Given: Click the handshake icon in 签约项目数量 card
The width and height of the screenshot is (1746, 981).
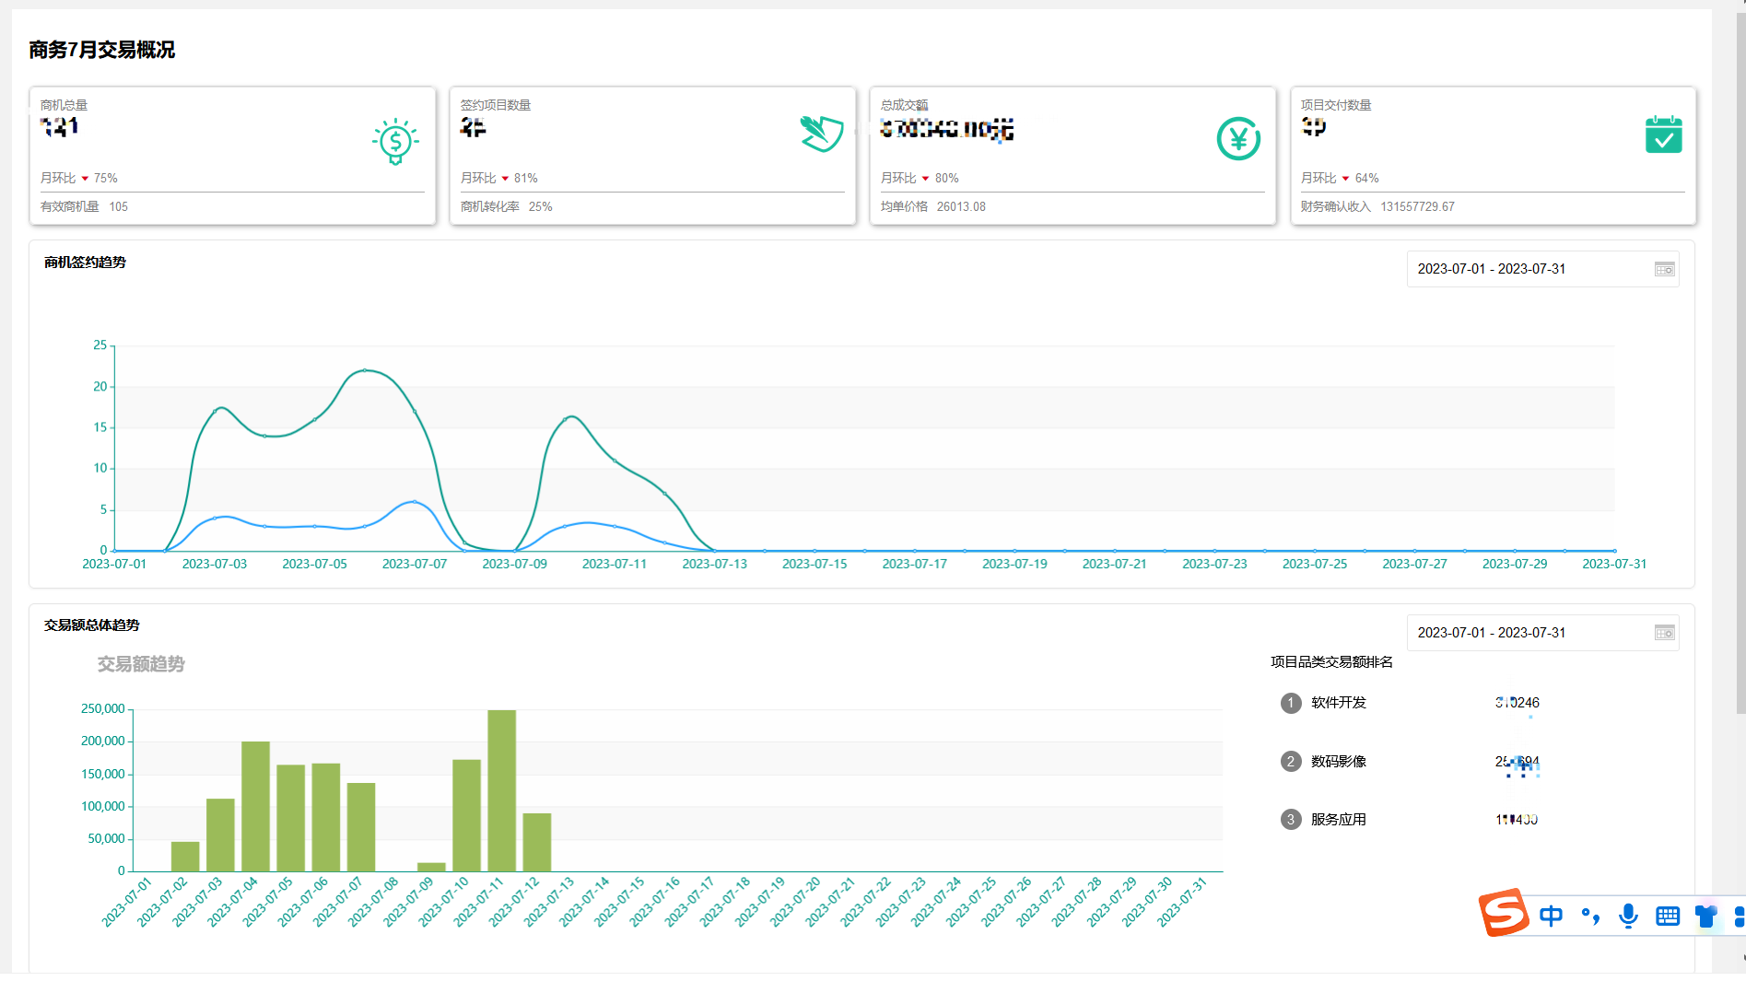Looking at the screenshot, I should (x=822, y=134).
